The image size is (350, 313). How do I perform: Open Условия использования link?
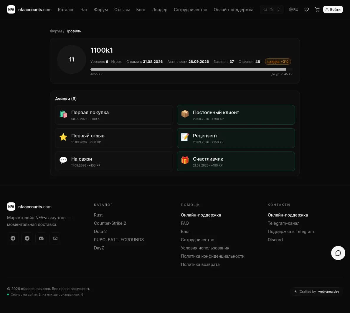pyautogui.click(x=205, y=248)
